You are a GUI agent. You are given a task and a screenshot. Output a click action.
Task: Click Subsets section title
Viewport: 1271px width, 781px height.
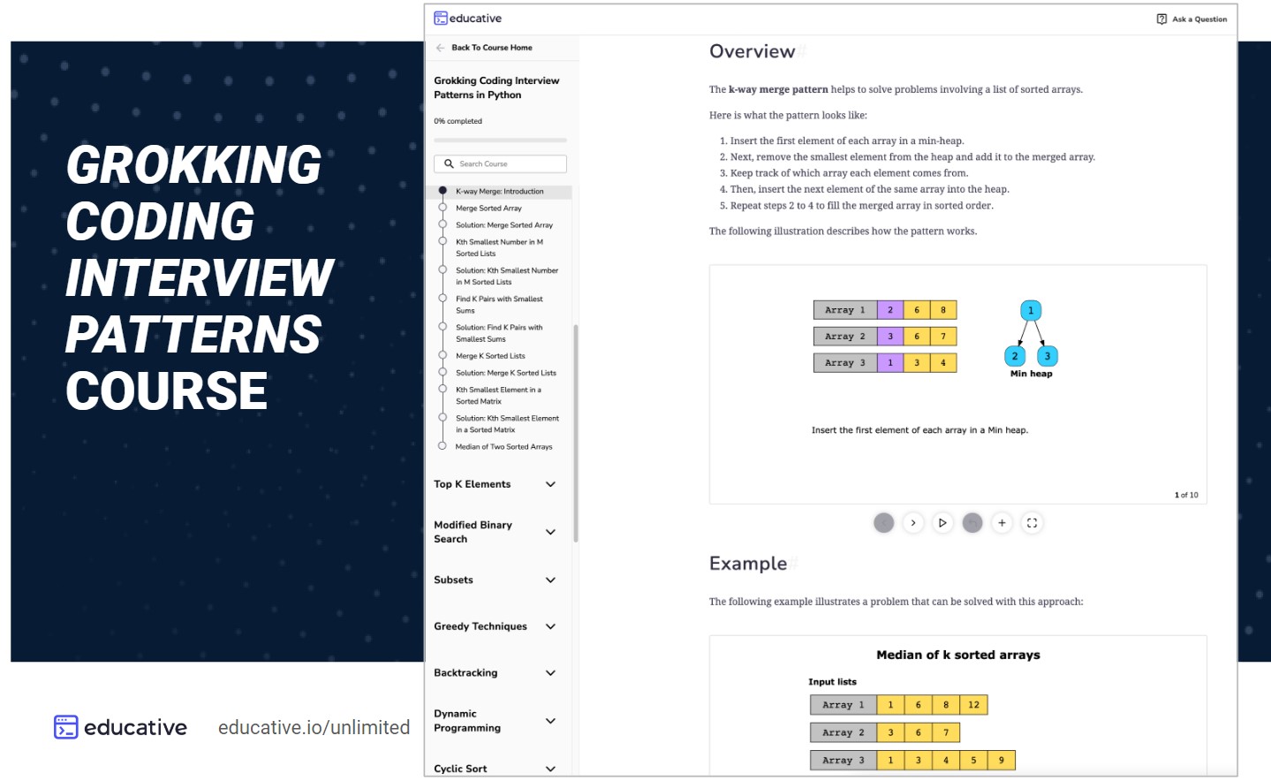[453, 580]
